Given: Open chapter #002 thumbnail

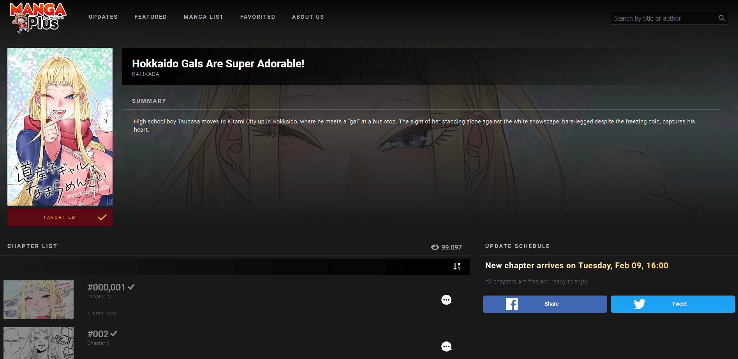Looking at the screenshot, I should pyautogui.click(x=39, y=343).
